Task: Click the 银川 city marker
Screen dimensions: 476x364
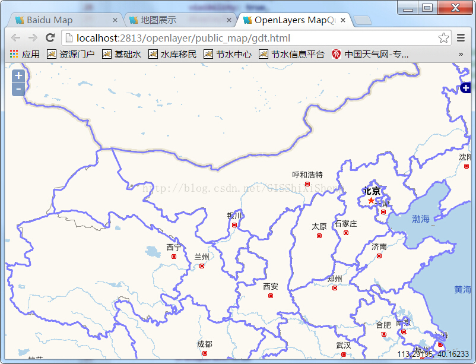Action: [234, 225]
